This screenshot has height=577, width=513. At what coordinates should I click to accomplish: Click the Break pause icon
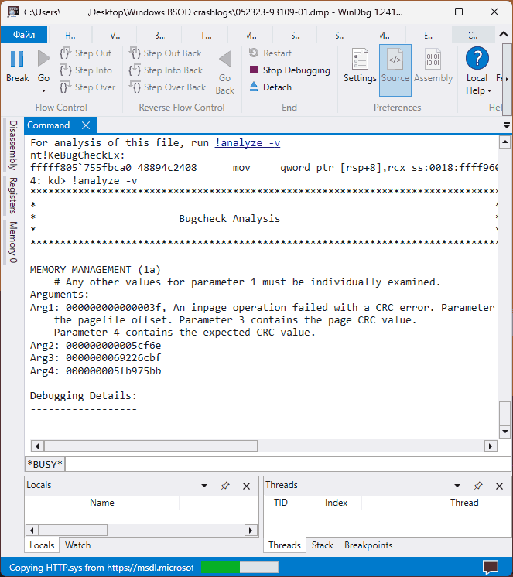(x=17, y=59)
